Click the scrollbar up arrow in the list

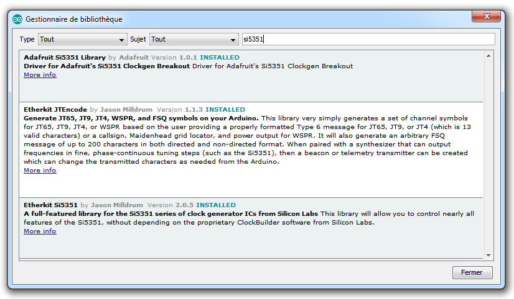tap(489, 57)
